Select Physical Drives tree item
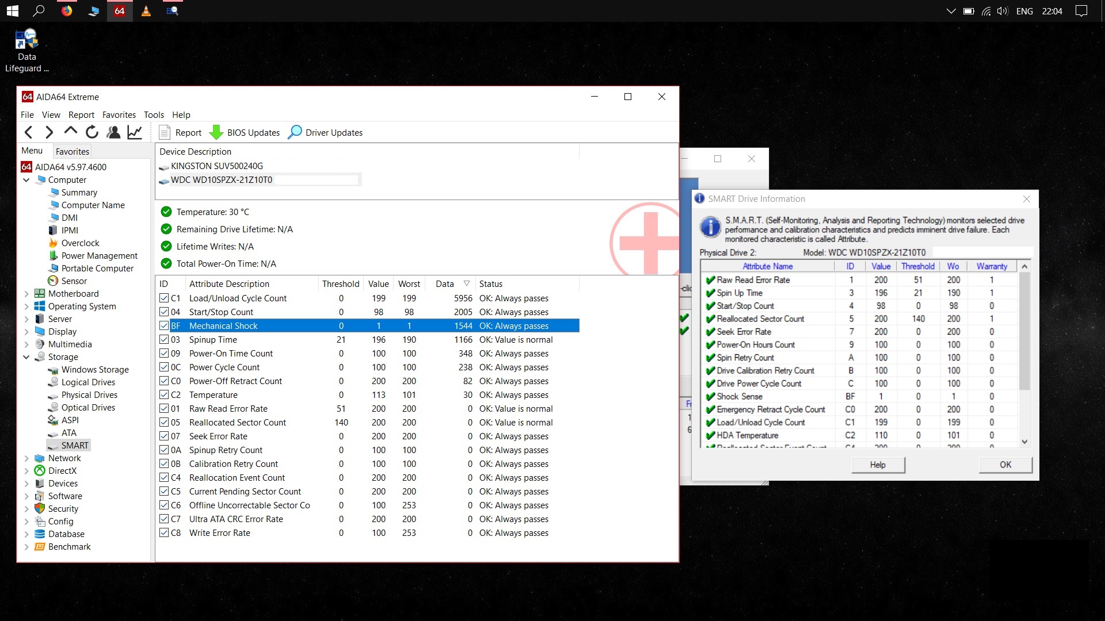Image resolution: width=1105 pixels, height=621 pixels. coord(89,394)
